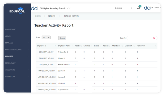The width and height of the screenshot is (164, 96).
Task: Click employee name Meena H
Action: (61, 58)
